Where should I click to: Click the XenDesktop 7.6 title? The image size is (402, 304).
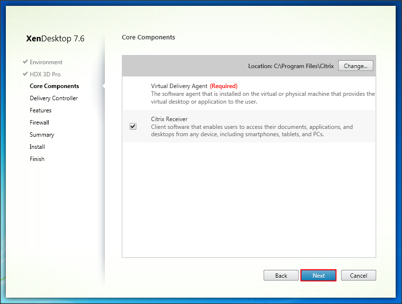[x=55, y=38]
